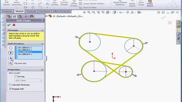Viewport: 182px width, 102px height.
Task: Select the rectangle sketch tool
Action: click(x=26, y=3)
